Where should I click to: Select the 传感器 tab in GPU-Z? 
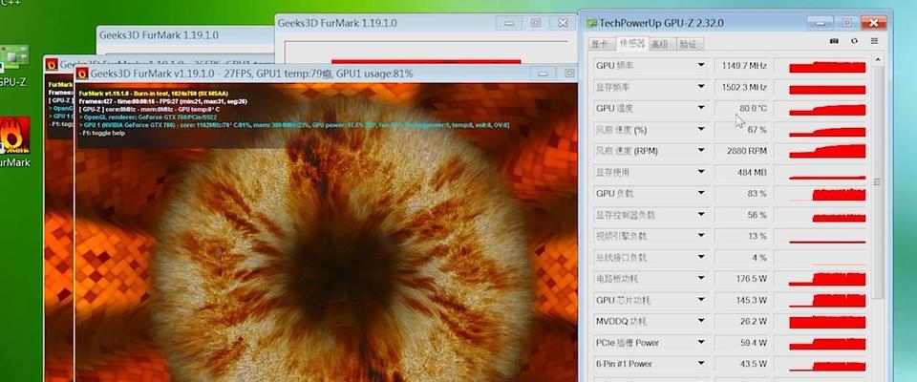[x=632, y=43]
